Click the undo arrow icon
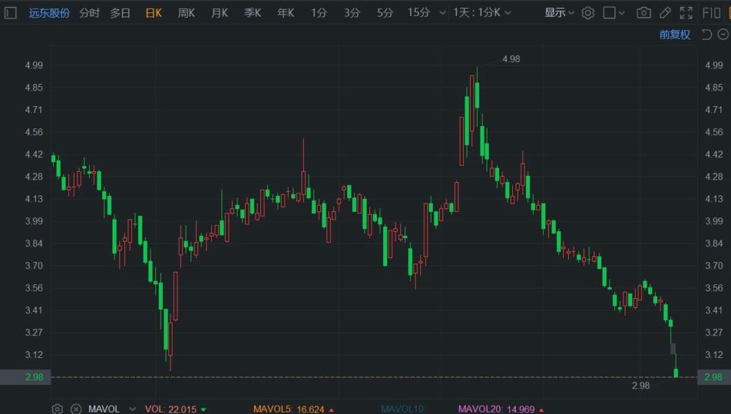The width and height of the screenshot is (731, 414). click(x=707, y=34)
